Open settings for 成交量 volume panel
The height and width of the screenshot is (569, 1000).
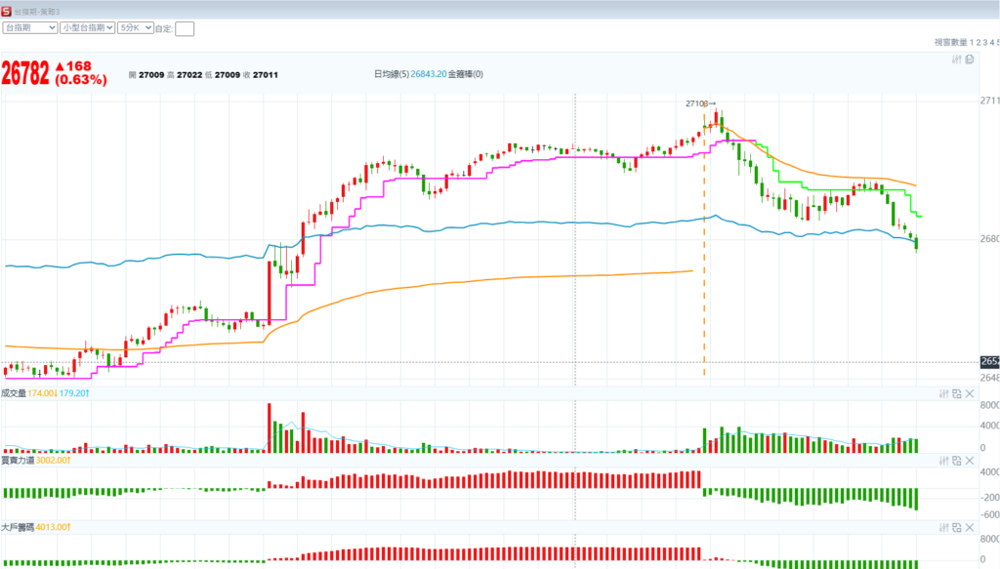pyautogui.click(x=943, y=393)
